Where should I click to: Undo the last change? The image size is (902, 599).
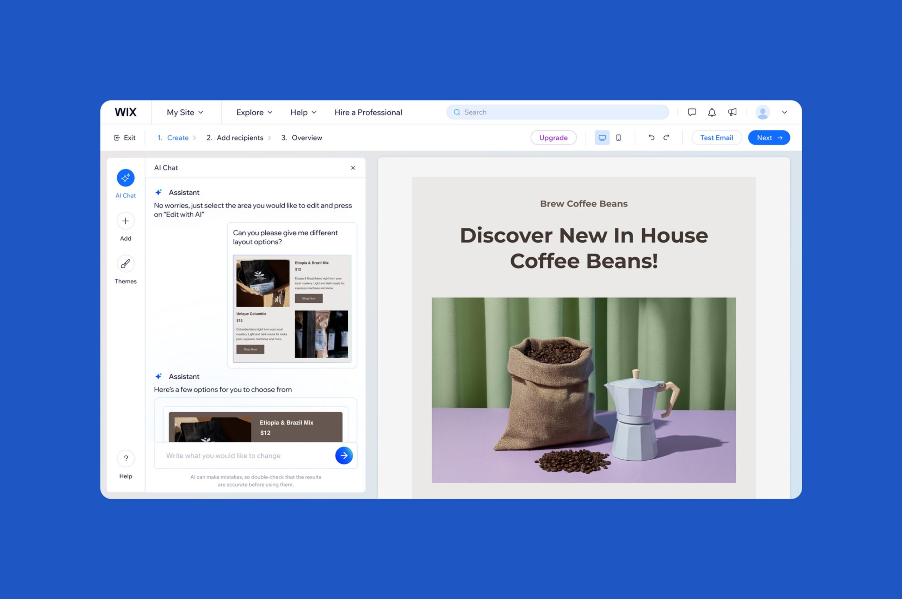point(651,137)
